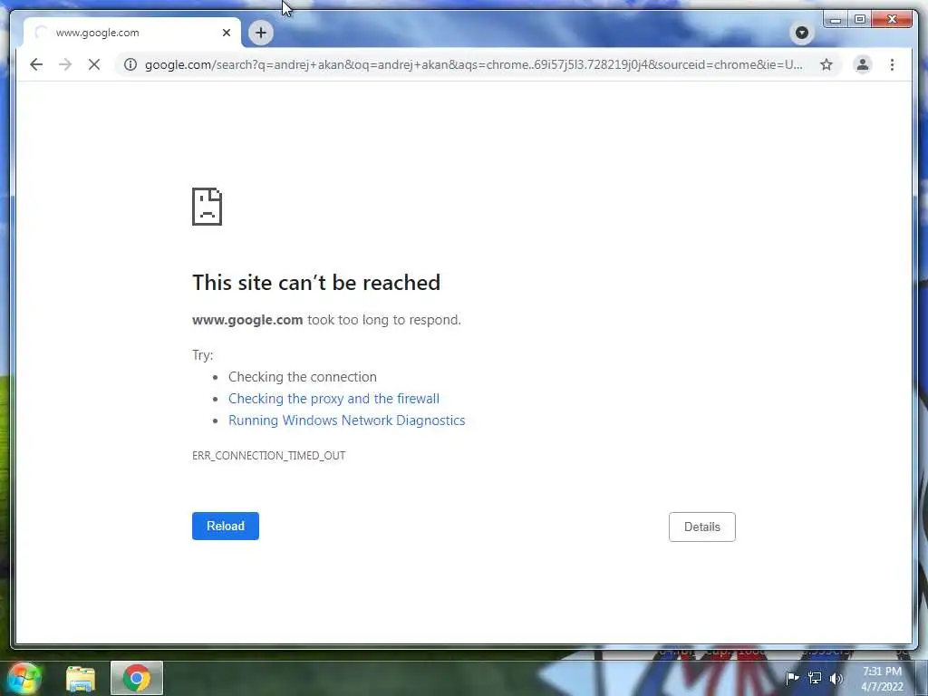Maximize the Chrome window
928x696 pixels.
pyautogui.click(x=860, y=20)
